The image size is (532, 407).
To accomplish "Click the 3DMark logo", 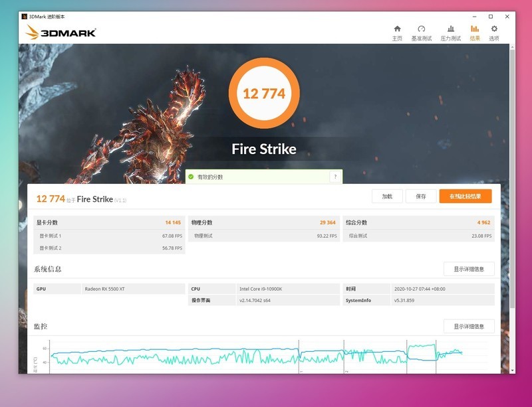I will 61,33.
